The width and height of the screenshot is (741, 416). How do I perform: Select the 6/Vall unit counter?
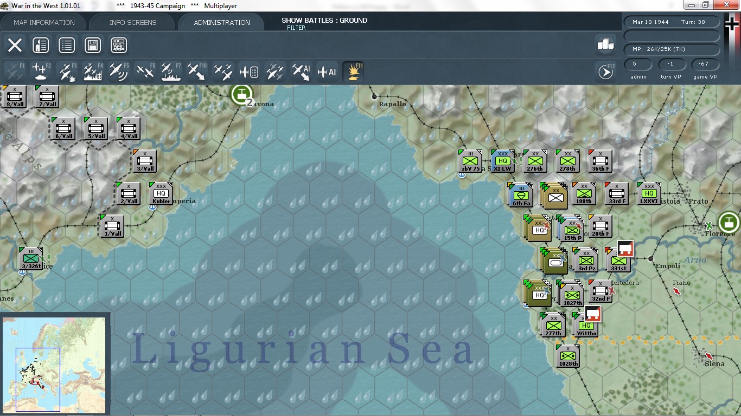tap(63, 129)
